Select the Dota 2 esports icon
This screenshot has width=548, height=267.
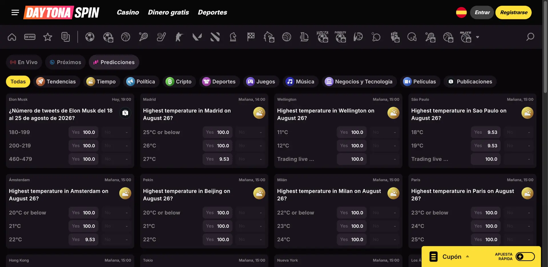click(x=215, y=37)
